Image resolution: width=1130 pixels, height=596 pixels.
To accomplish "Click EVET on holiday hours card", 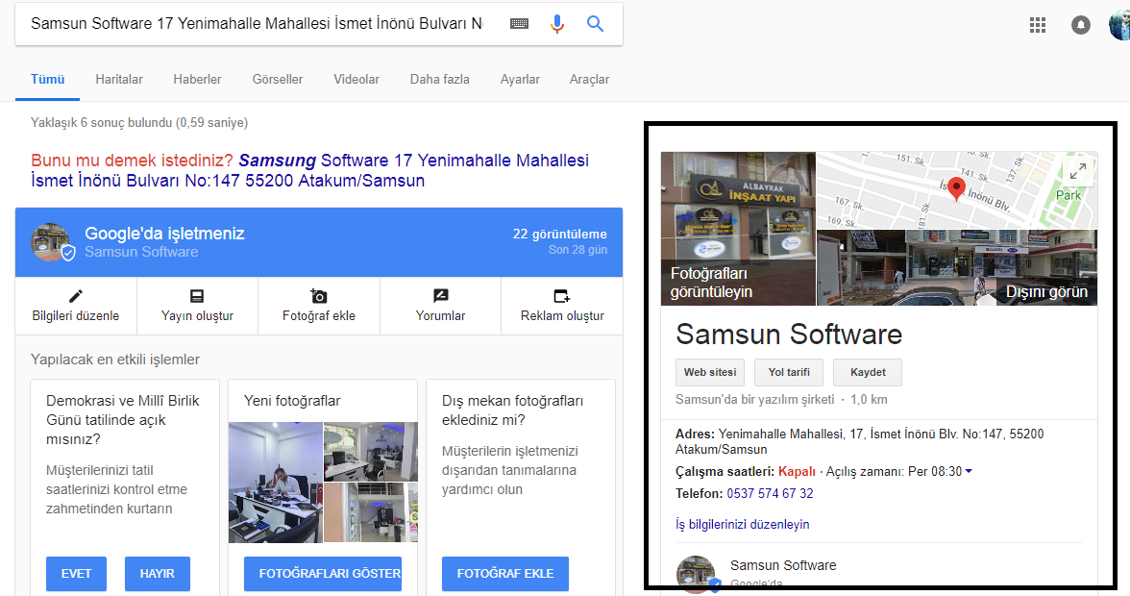I will click(77, 574).
